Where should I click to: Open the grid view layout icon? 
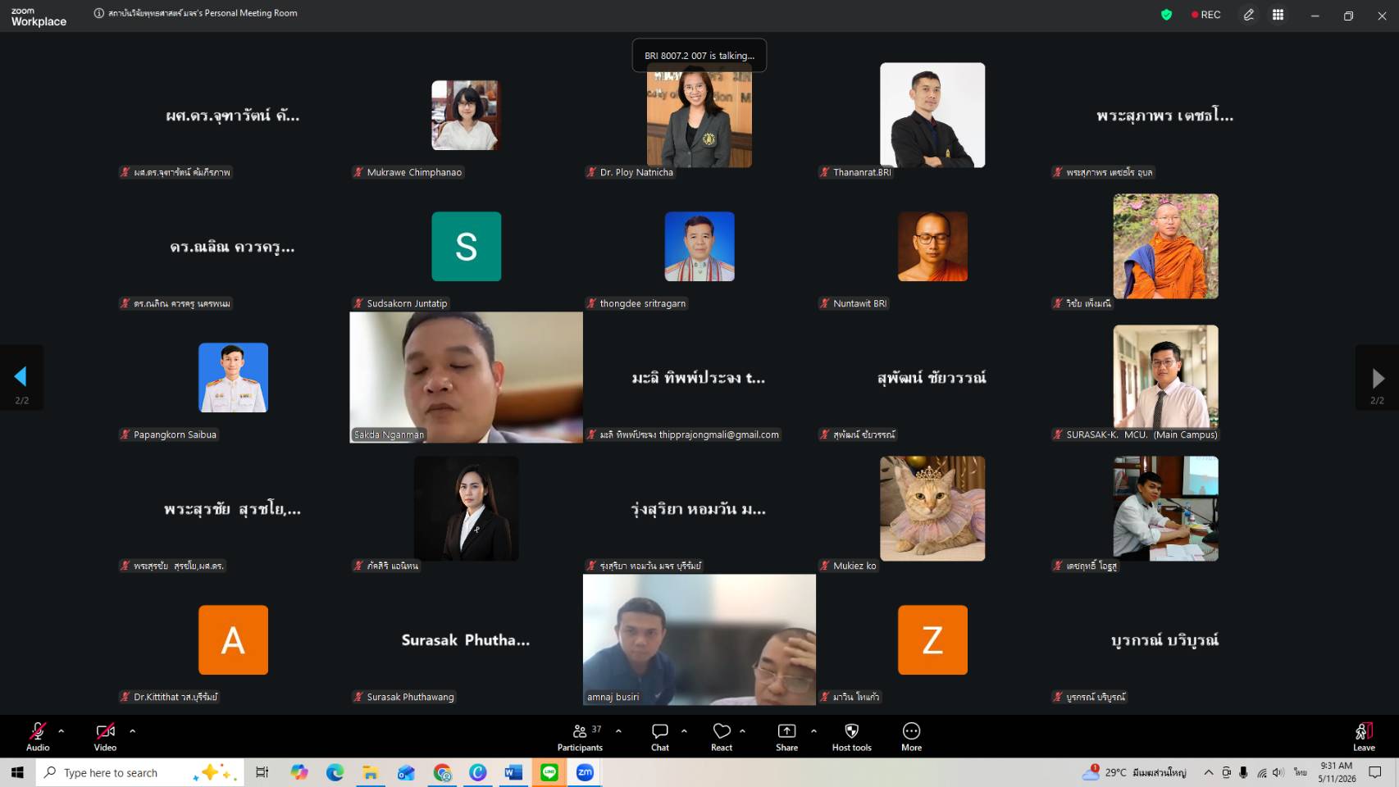[x=1278, y=15]
